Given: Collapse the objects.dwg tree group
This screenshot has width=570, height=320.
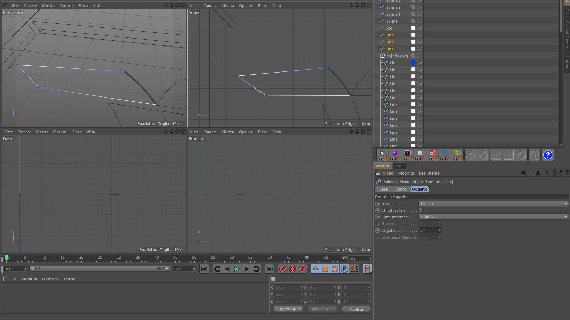Looking at the screenshot, I should point(377,56).
